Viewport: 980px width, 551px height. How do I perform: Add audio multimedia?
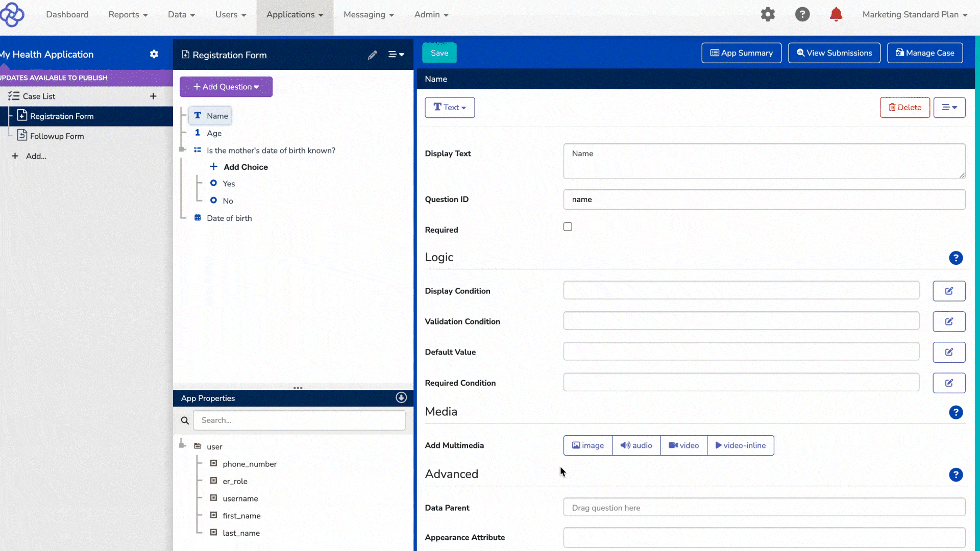coord(636,445)
